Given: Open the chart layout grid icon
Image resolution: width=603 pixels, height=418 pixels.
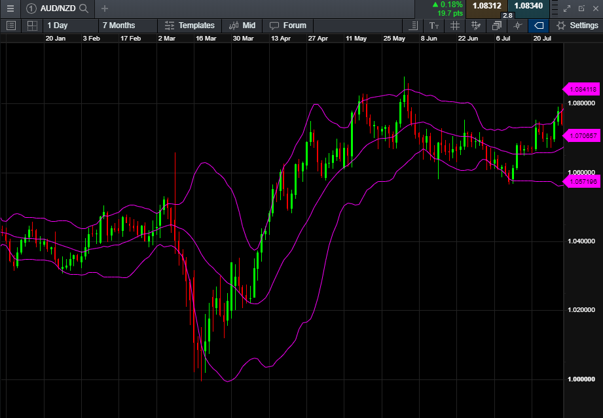Looking at the screenshot, I should pyautogui.click(x=32, y=26).
